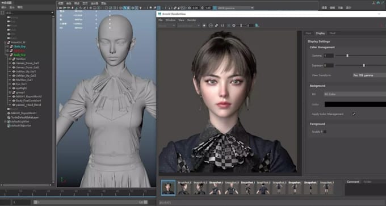Screen dimensions: 386x206
Task: Expand the red-highlighted group node in outliner
Action: coord(7,51)
